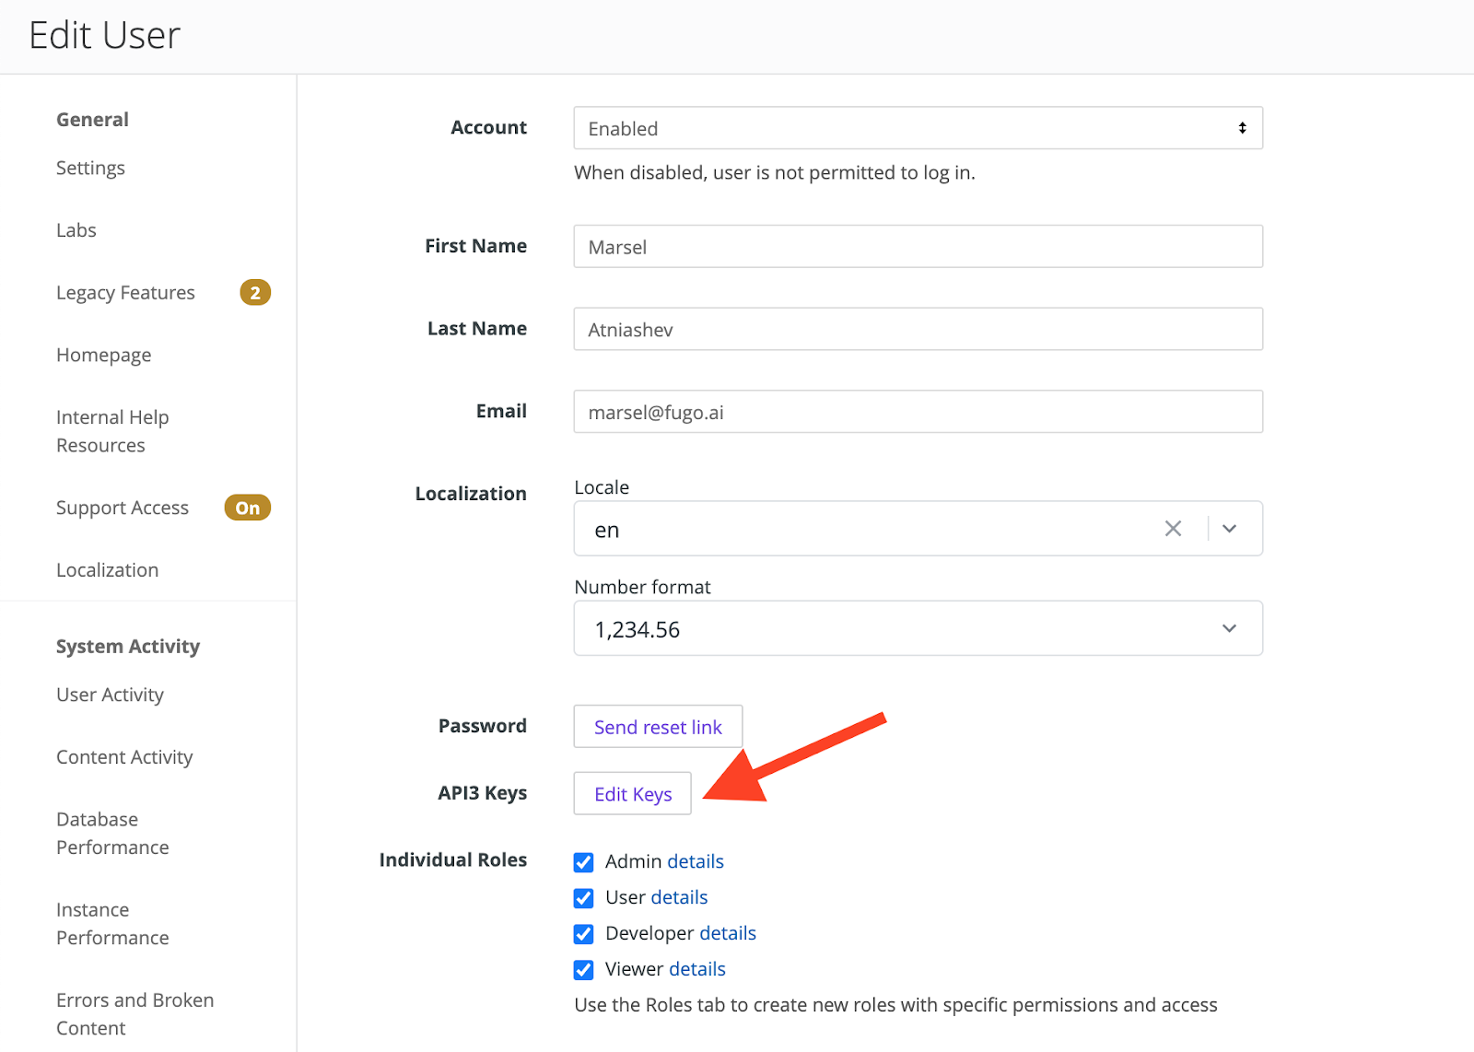Clear the Locale field with the X icon
This screenshot has height=1052, width=1474.
[1173, 529]
